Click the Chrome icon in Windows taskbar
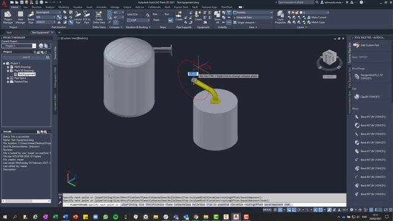 [x=196, y=217]
